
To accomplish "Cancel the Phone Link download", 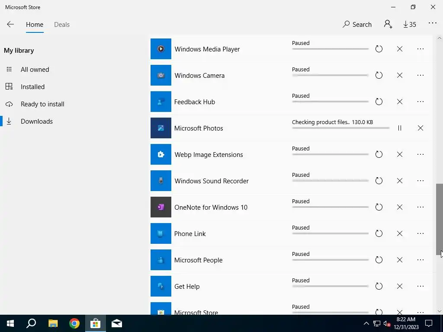I will pyautogui.click(x=399, y=233).
